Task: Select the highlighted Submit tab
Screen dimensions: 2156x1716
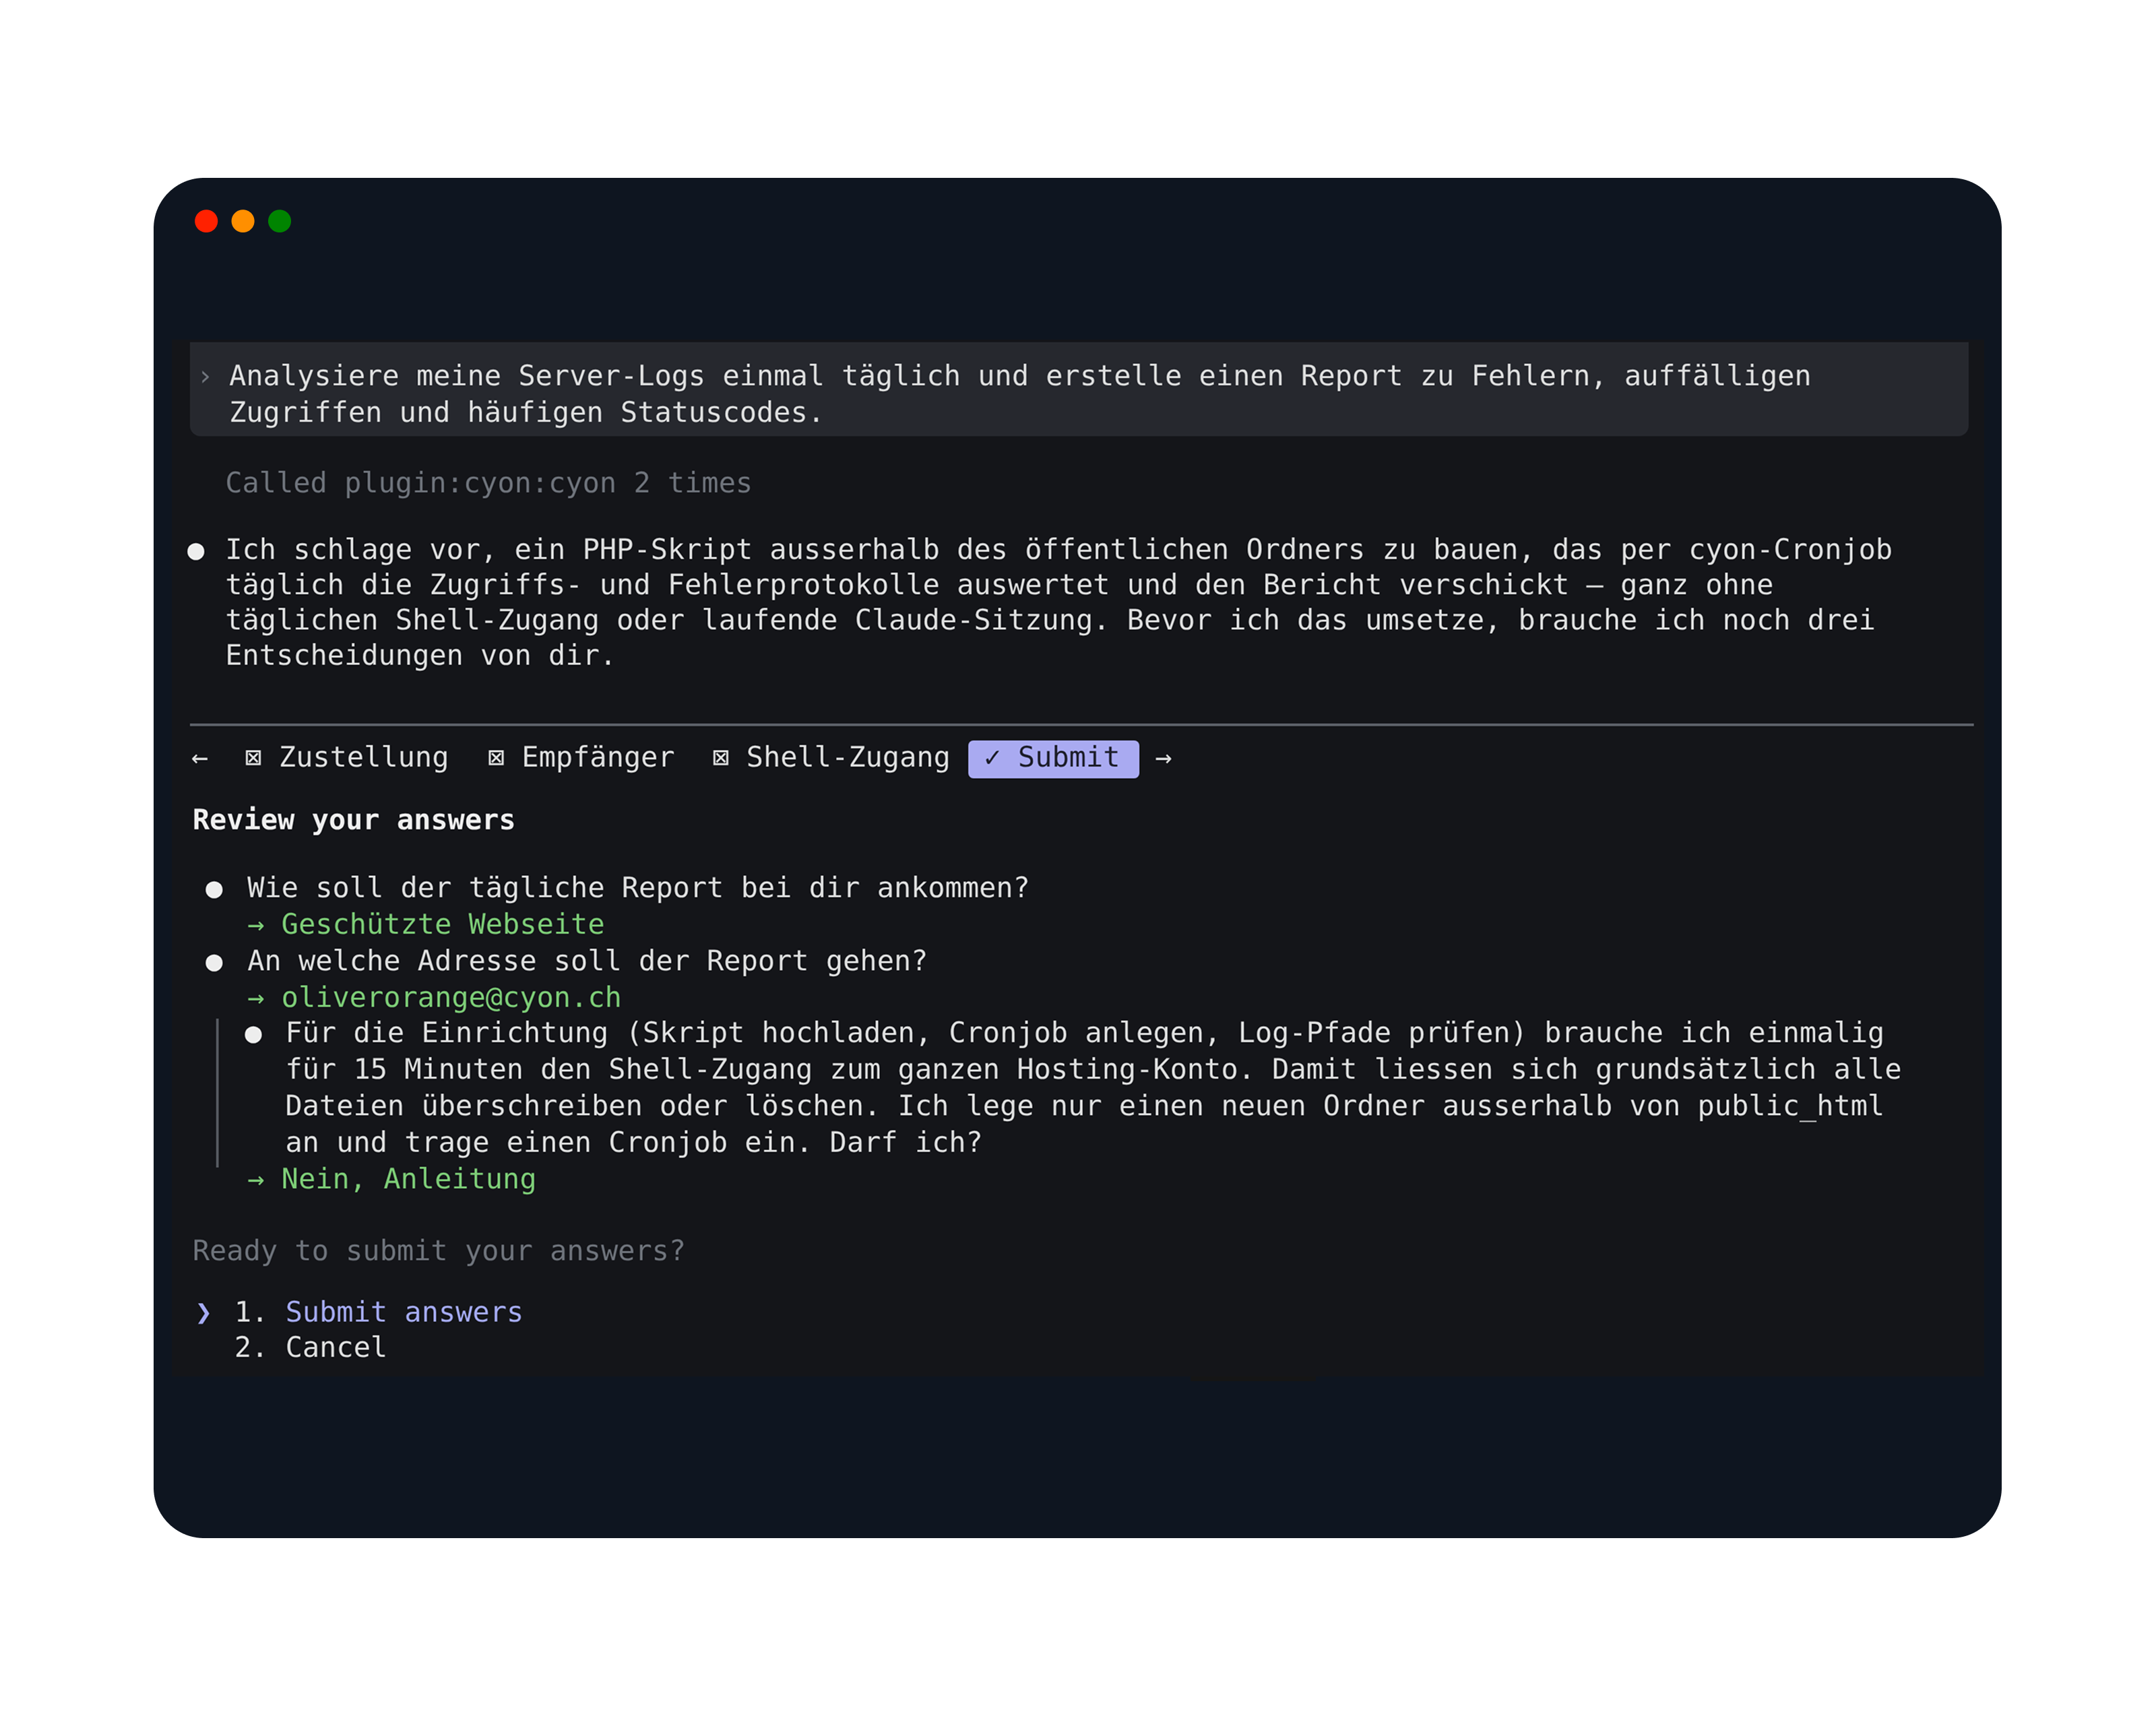Action: 1053,759
